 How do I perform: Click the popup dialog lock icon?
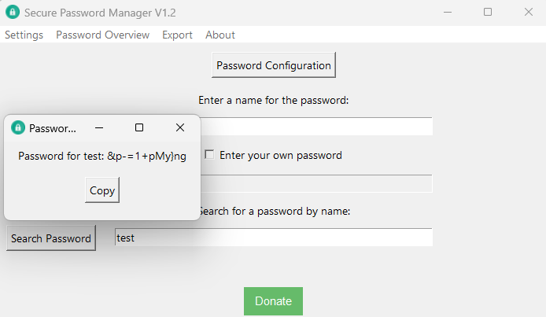18,127
